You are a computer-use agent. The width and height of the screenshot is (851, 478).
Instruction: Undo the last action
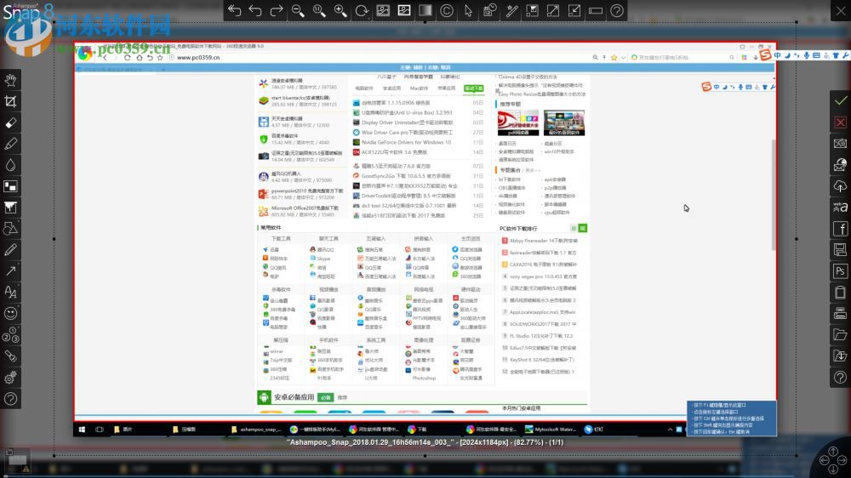(x=255, y=10)
